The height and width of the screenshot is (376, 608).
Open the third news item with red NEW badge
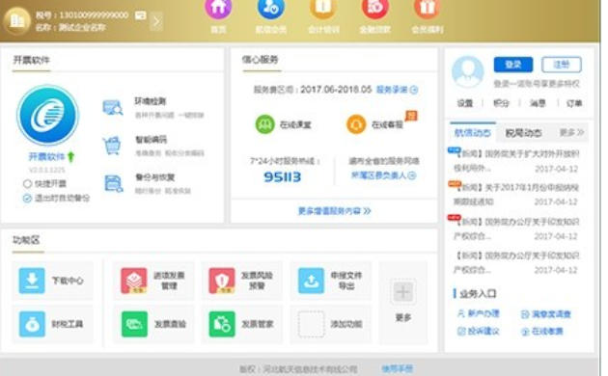coord(517,228)
